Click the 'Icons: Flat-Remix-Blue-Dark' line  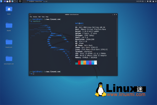click(x=92, y=49)
